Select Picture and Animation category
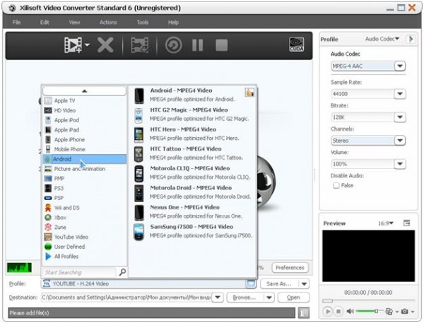The width and height of the screenshot is (424, 323). (x=85, y=169)
